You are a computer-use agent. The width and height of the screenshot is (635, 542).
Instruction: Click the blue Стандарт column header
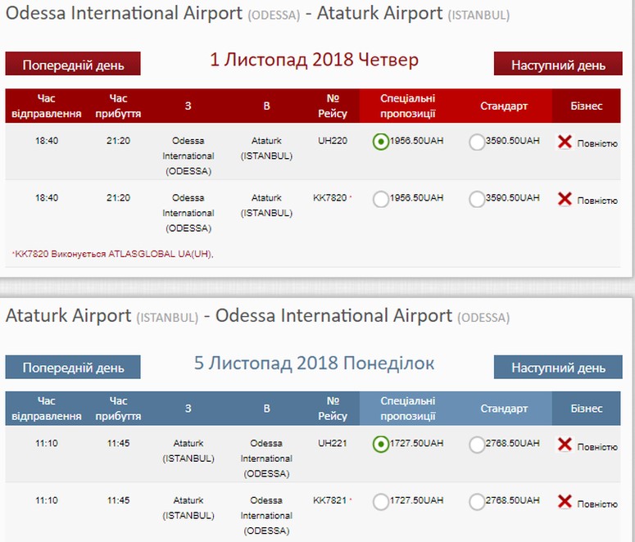click(504, 409)
